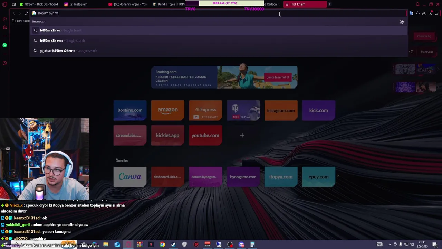The image size is (442, 249).
Task: Click the Opera GX taskbar icon
Action: [x=128, y=245]
